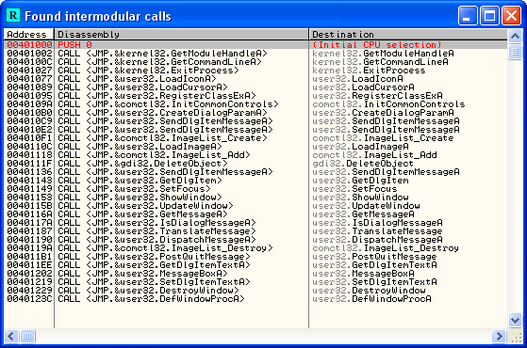This screenshot has height=348, width=527.
Task: Select the vertical scrollbar thumb
Action: pos(515,52)
